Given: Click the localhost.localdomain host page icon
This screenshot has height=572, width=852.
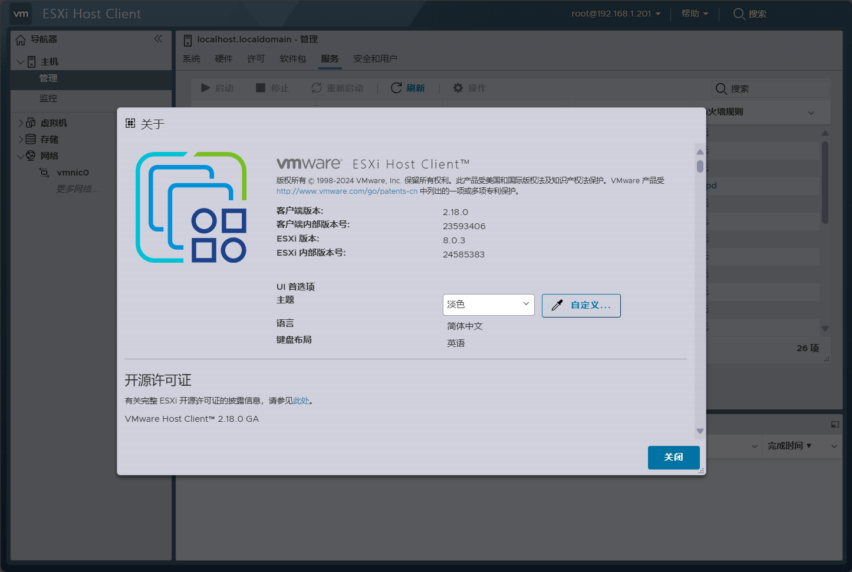Looking at the screenshot, I should point(187,40).
